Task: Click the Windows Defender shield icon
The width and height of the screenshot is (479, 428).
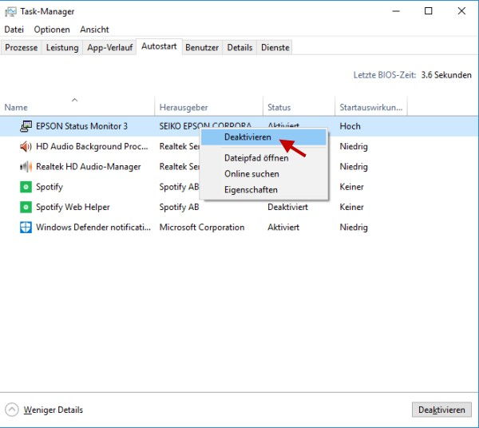Action: [26, 228]
